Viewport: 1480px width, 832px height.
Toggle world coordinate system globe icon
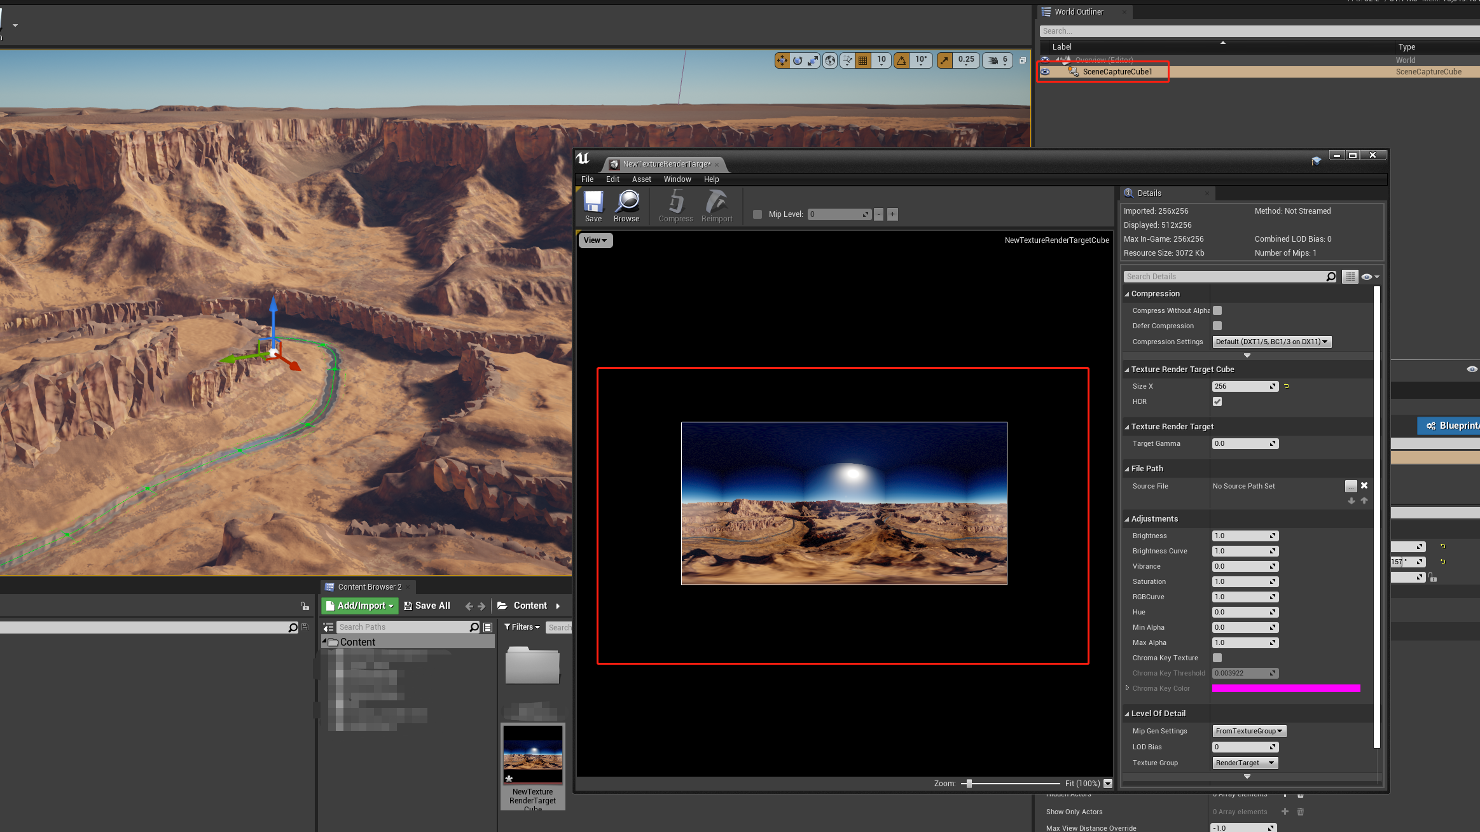[830, 60]
